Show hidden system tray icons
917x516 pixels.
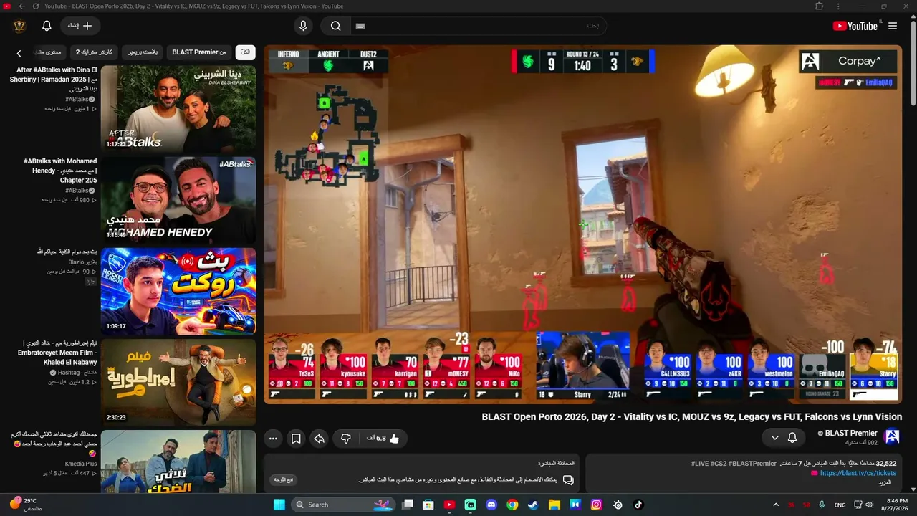coord(775,505)
